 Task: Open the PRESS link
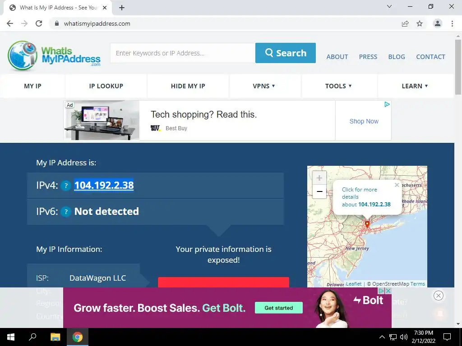(x=368, y=57)
